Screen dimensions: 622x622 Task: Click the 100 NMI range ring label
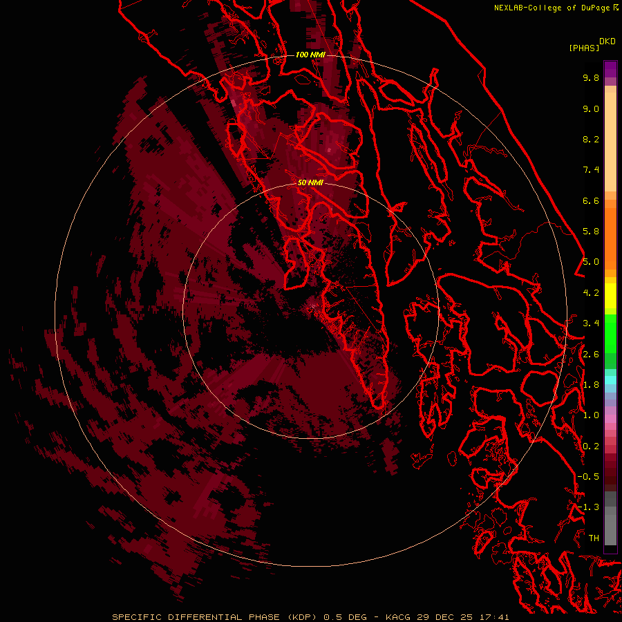pyautogui.click(x=310, y=55)
